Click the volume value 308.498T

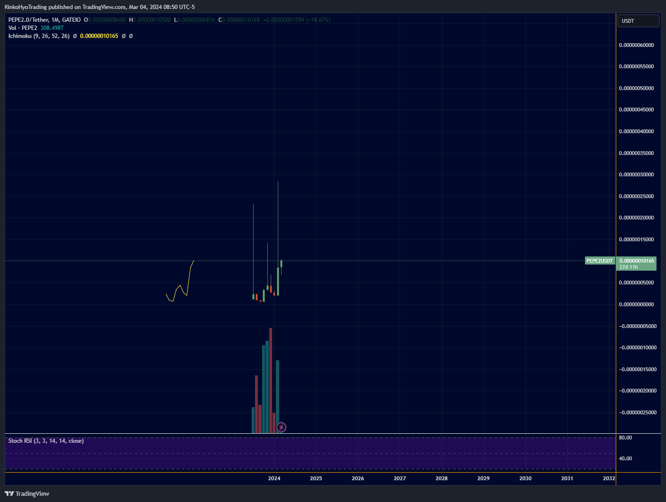(52, 28)
